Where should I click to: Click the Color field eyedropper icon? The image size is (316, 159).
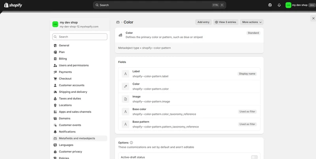point(125,86)
